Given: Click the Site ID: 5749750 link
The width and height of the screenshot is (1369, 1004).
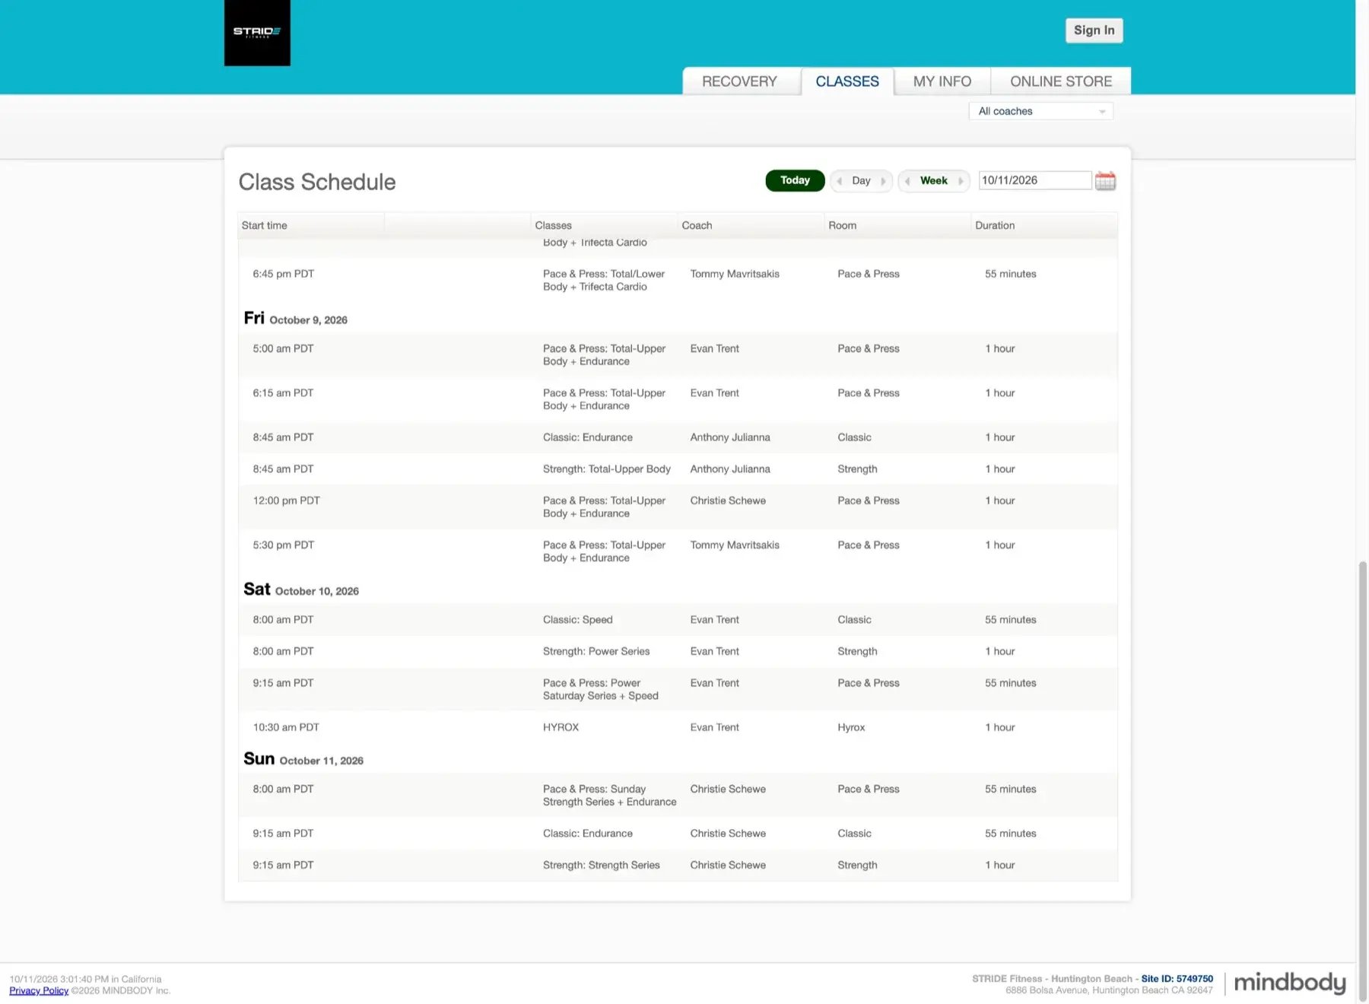Looking at the screenshot, I should 1177,979.
